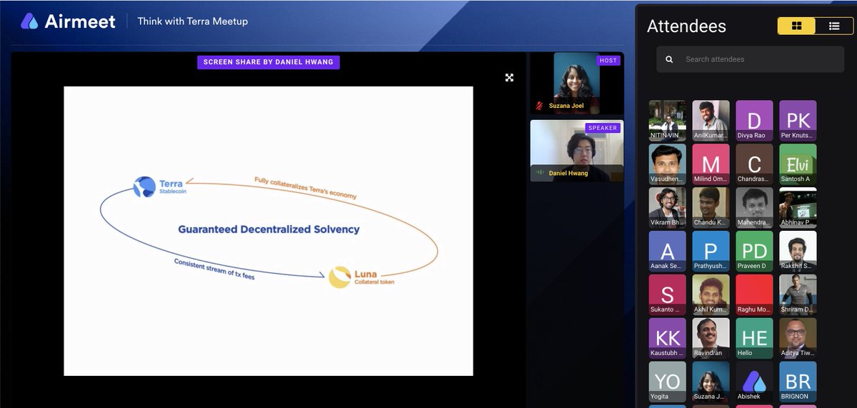Expand the shared screen to fullscreen
Image resolution: width=857 pixels, height=408 pixels.
tap(509, 77)
